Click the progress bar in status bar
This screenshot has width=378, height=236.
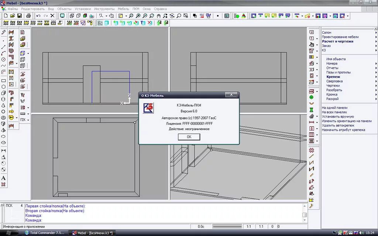pyautogui.click(x=227, y=226)
